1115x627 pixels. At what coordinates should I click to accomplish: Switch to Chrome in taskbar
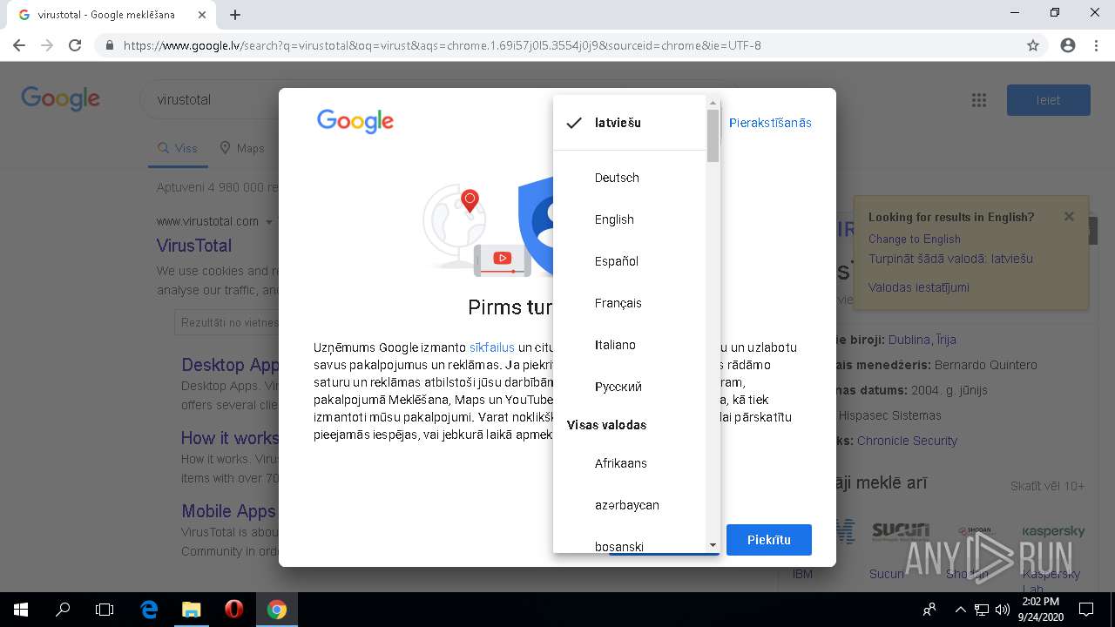tap(277, 610)
